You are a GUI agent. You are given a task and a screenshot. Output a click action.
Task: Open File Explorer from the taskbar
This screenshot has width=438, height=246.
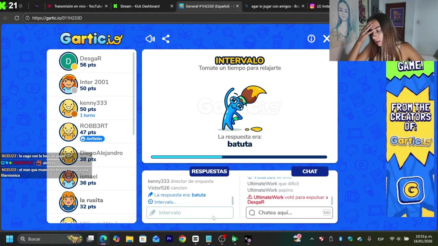pyautogui.click(x=129, y=239)
